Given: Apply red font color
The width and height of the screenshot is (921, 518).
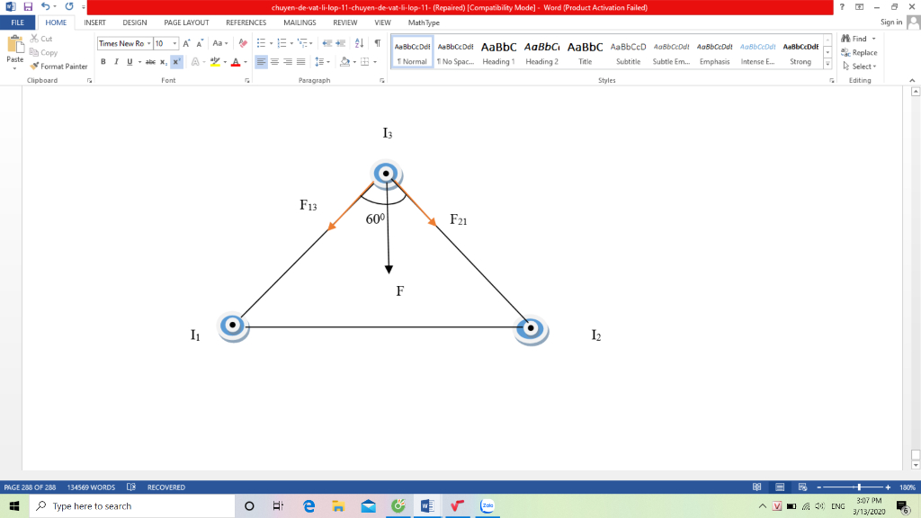Looking at the screenshot, I should click(236, 62).
